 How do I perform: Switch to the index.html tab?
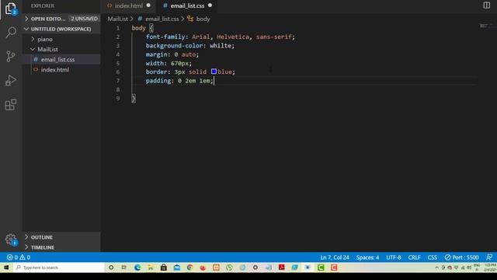click(129, 5)
